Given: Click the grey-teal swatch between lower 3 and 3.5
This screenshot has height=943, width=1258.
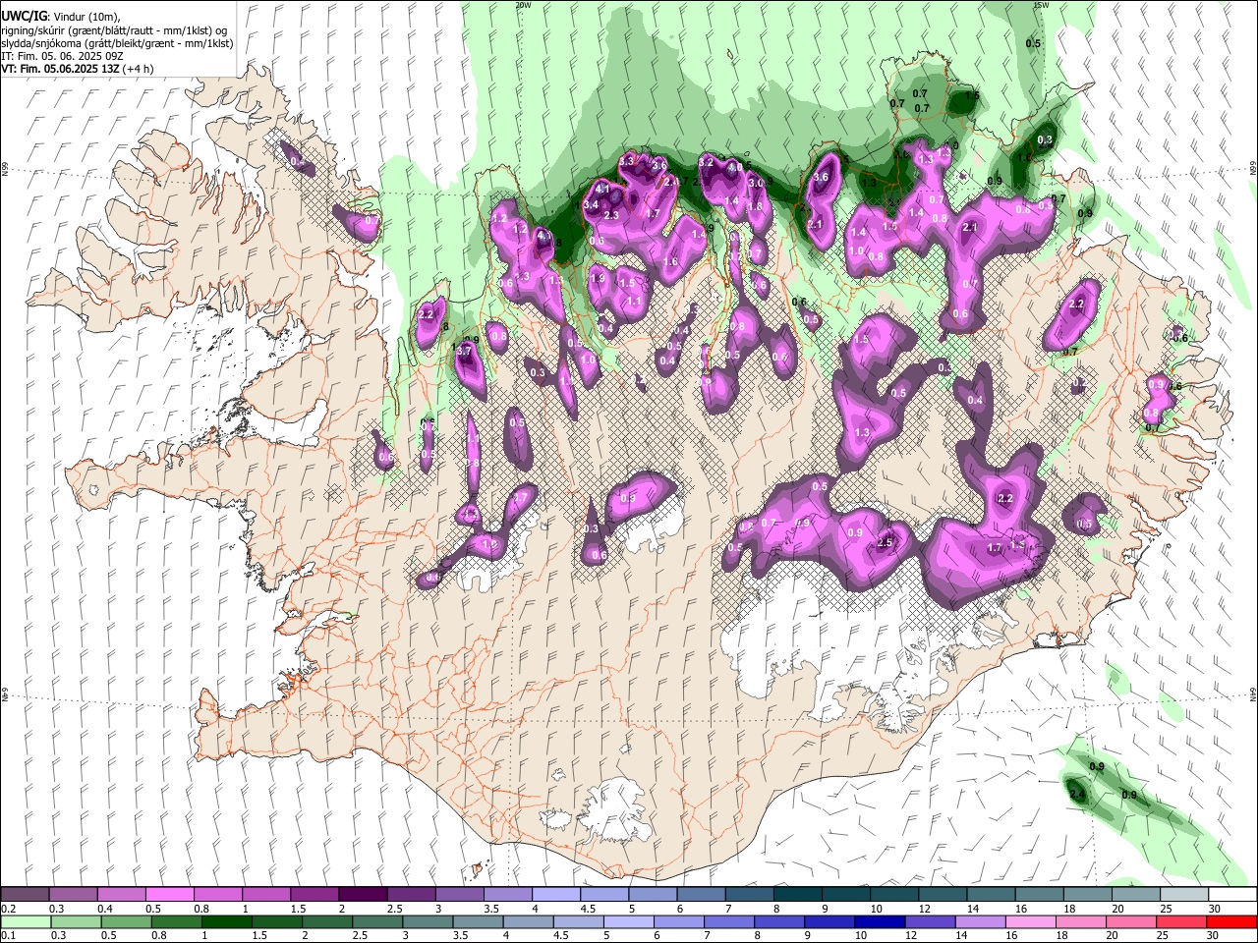Looking at the screenshot, I should tap(428, 922).
